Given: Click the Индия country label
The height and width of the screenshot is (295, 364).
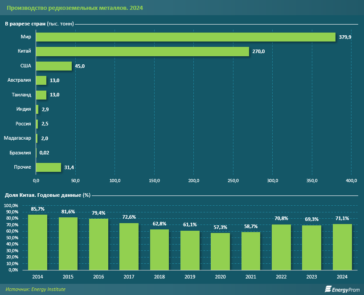Looking at the screenshot, I should coord(24,109).
